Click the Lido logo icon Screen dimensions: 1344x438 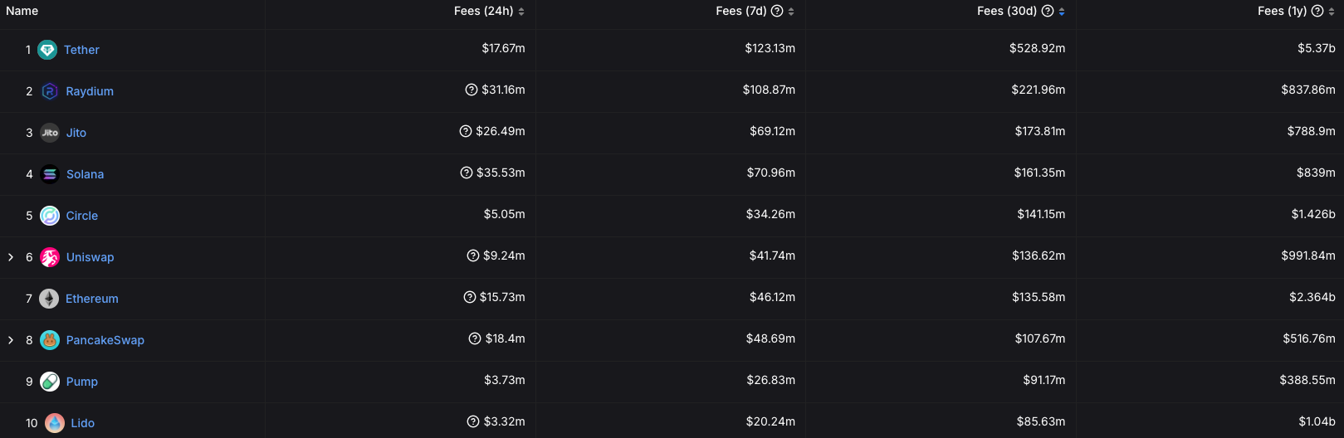click(x=55, y=423)
